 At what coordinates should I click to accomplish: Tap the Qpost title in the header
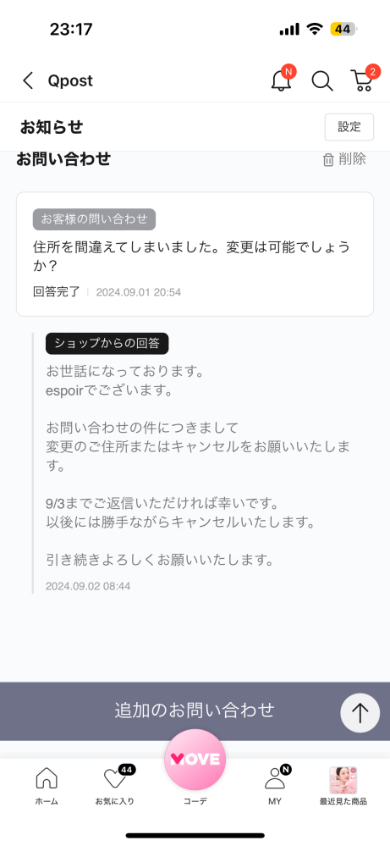pos(70,81)
